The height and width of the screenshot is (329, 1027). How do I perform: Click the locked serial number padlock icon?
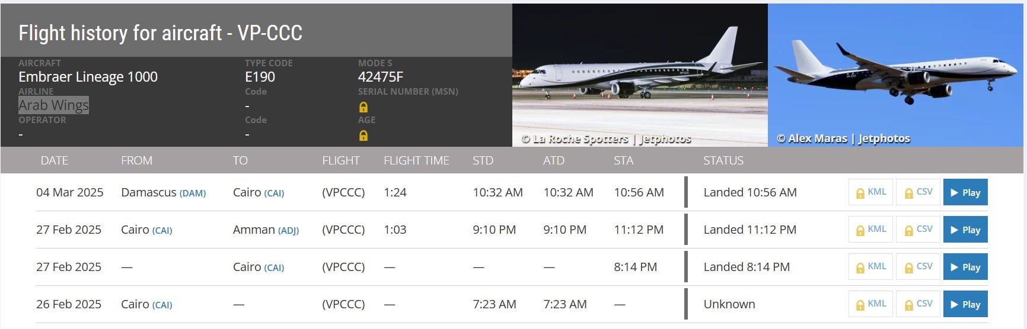pyautogui.click(x=363, y=107)
